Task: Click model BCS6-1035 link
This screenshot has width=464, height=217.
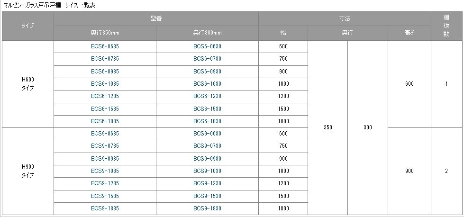Action: point(105,84)
